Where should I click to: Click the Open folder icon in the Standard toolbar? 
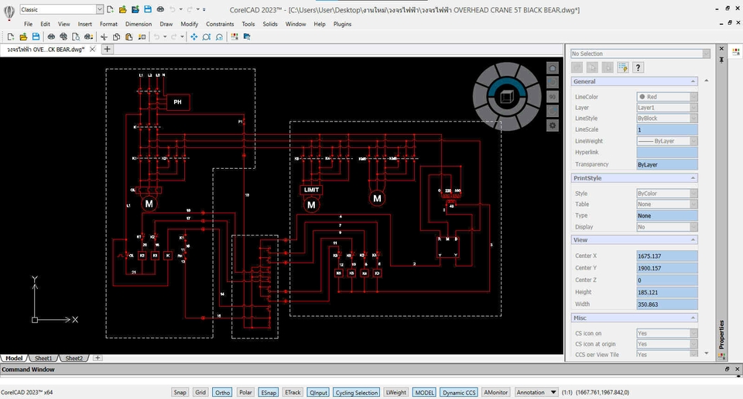23,36
